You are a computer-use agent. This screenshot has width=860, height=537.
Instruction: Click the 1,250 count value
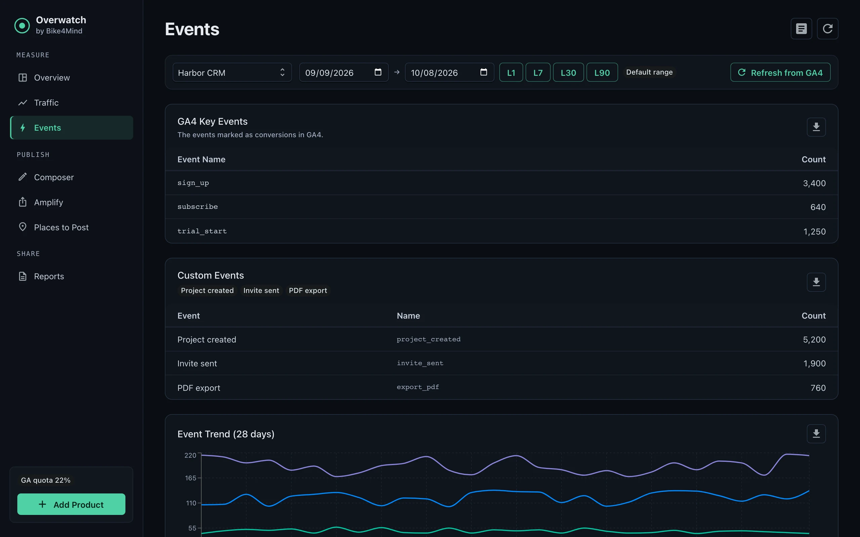[x=814, y=232]
